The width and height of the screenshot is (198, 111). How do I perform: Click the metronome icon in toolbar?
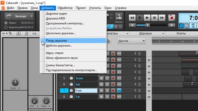click(x=27, y=34)
